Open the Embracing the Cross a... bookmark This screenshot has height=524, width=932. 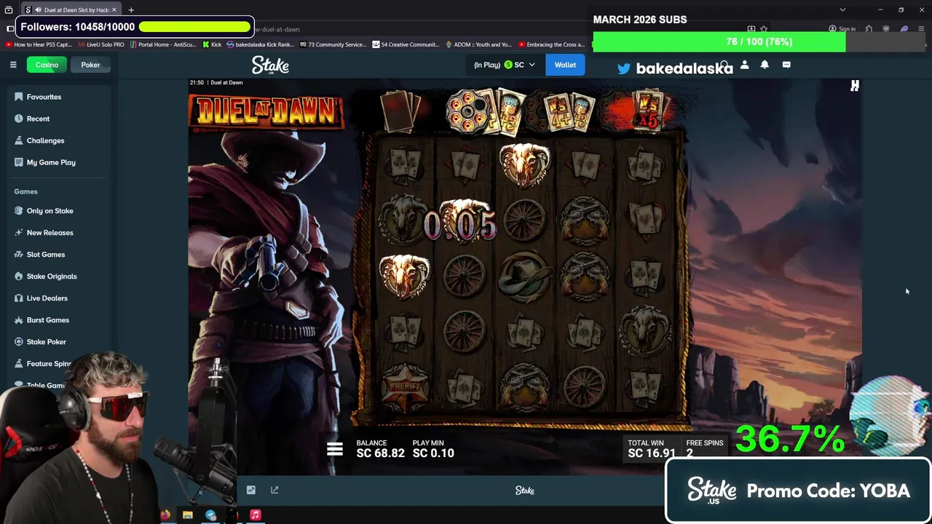click(x=551, y=44)
